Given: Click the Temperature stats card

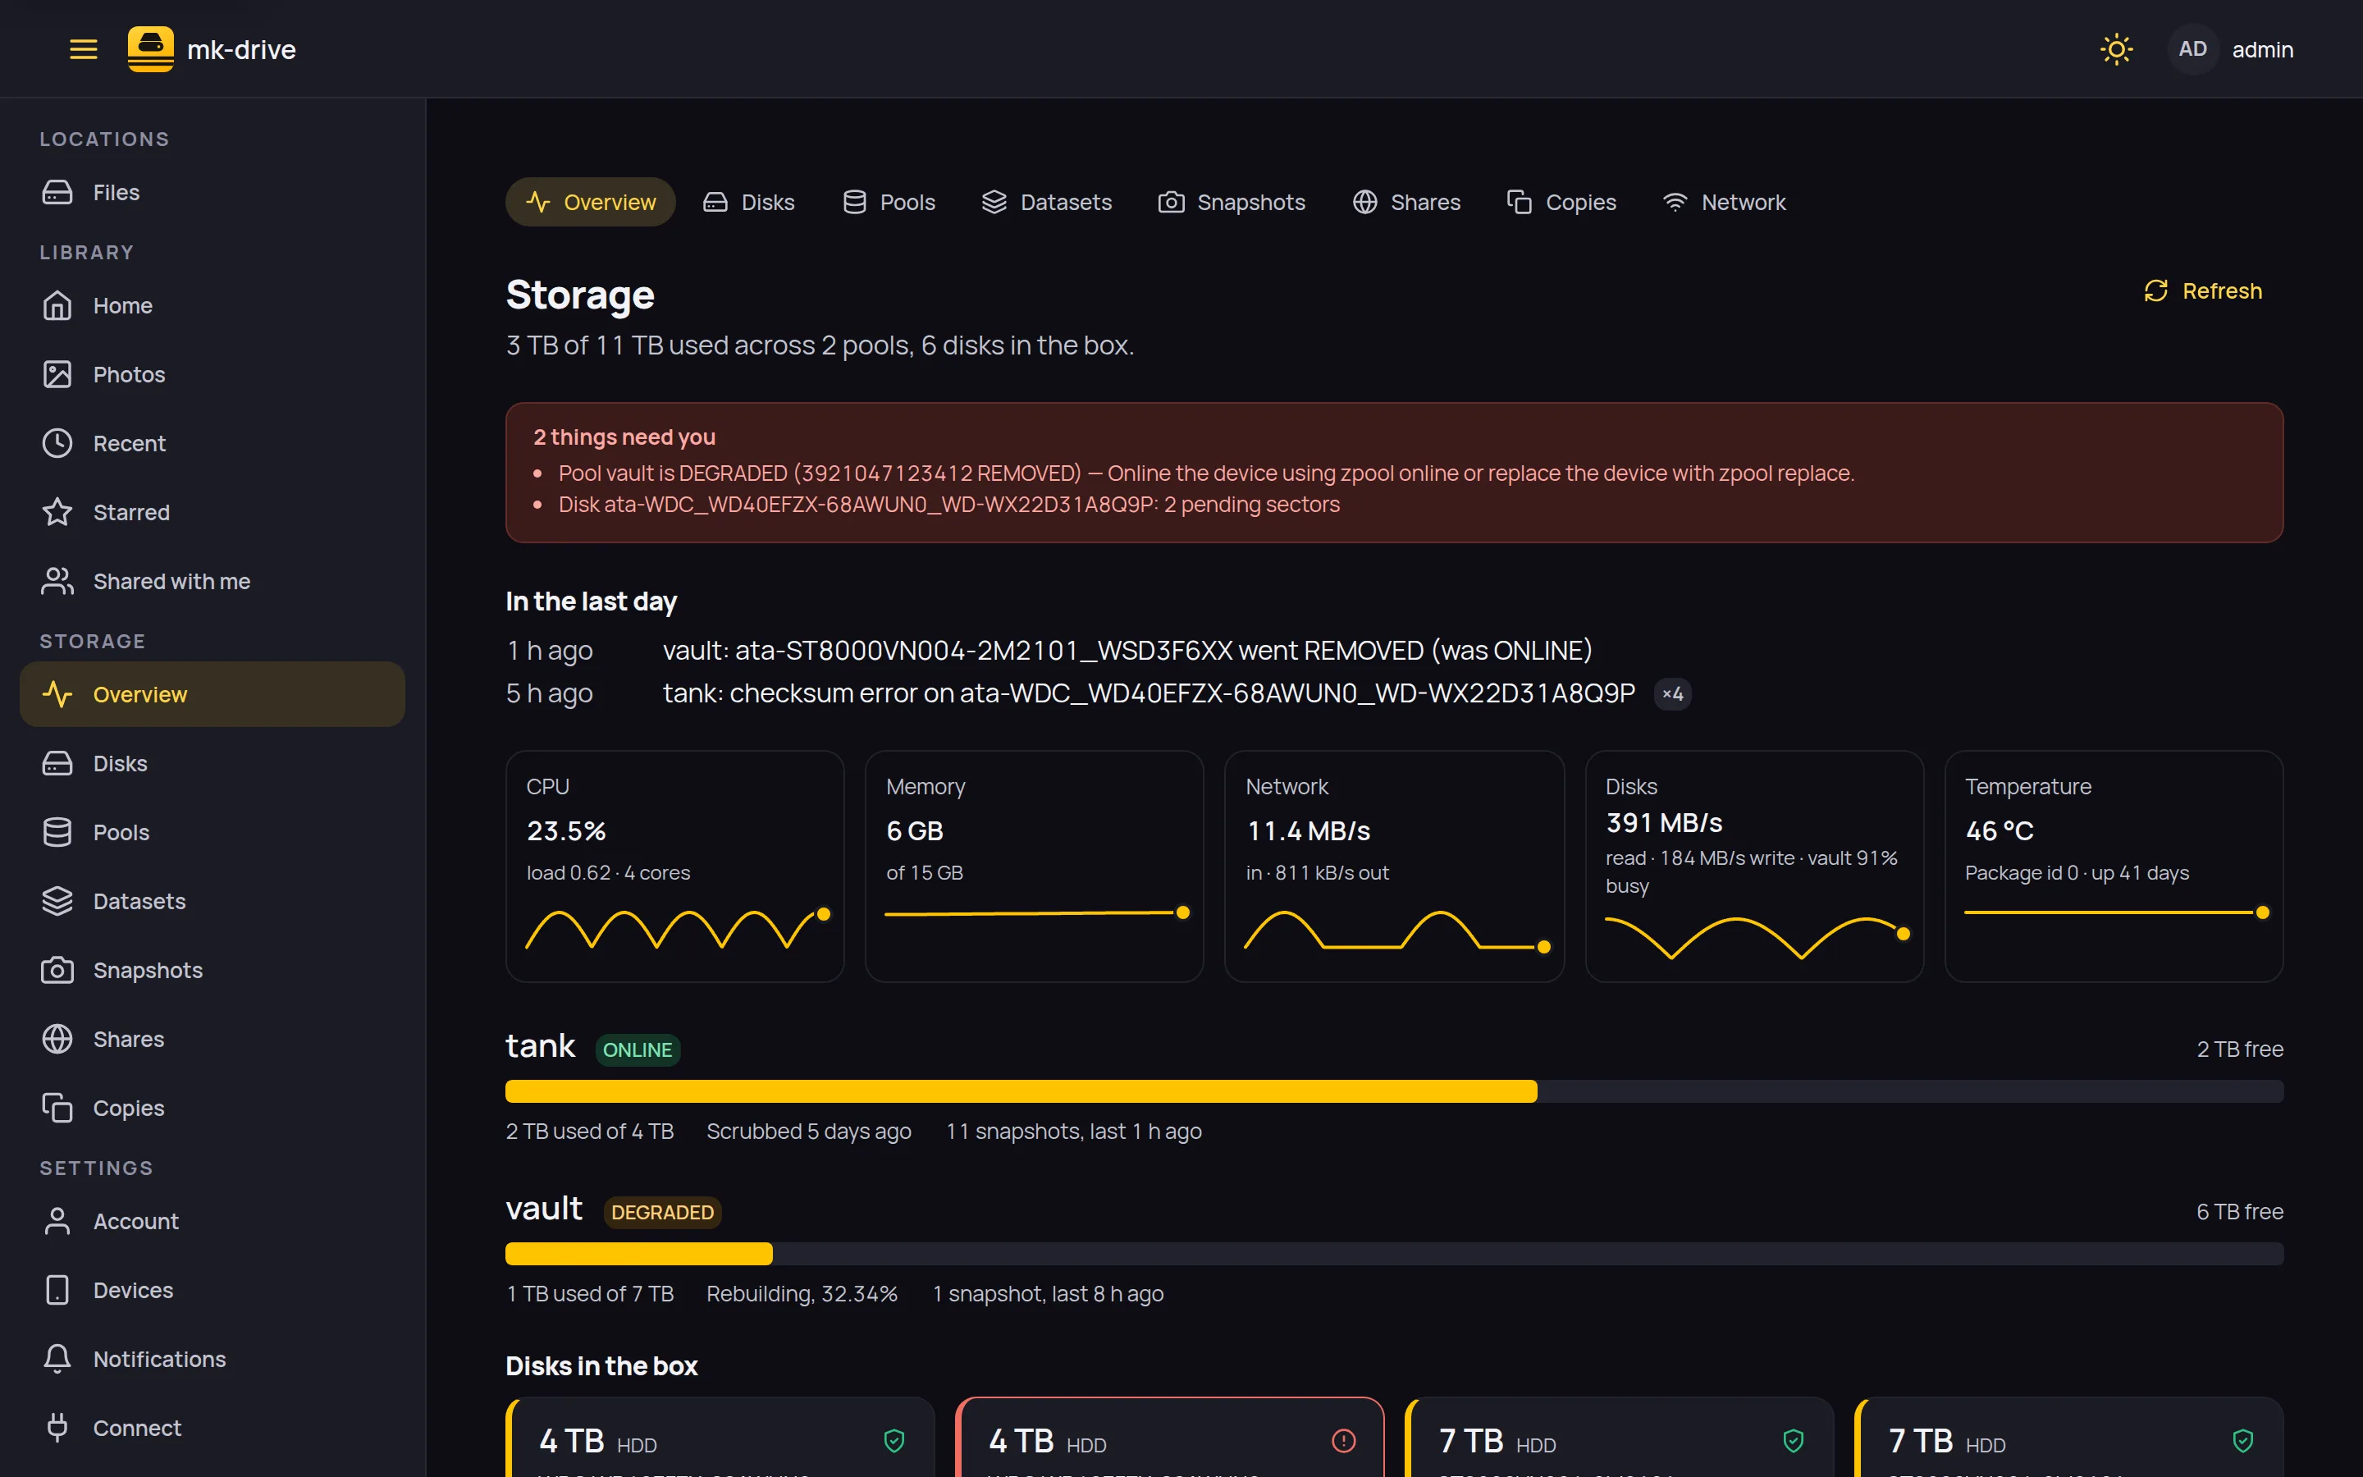Looking at the screenshot, I should pyautogui.click(x=2114, y=867).
